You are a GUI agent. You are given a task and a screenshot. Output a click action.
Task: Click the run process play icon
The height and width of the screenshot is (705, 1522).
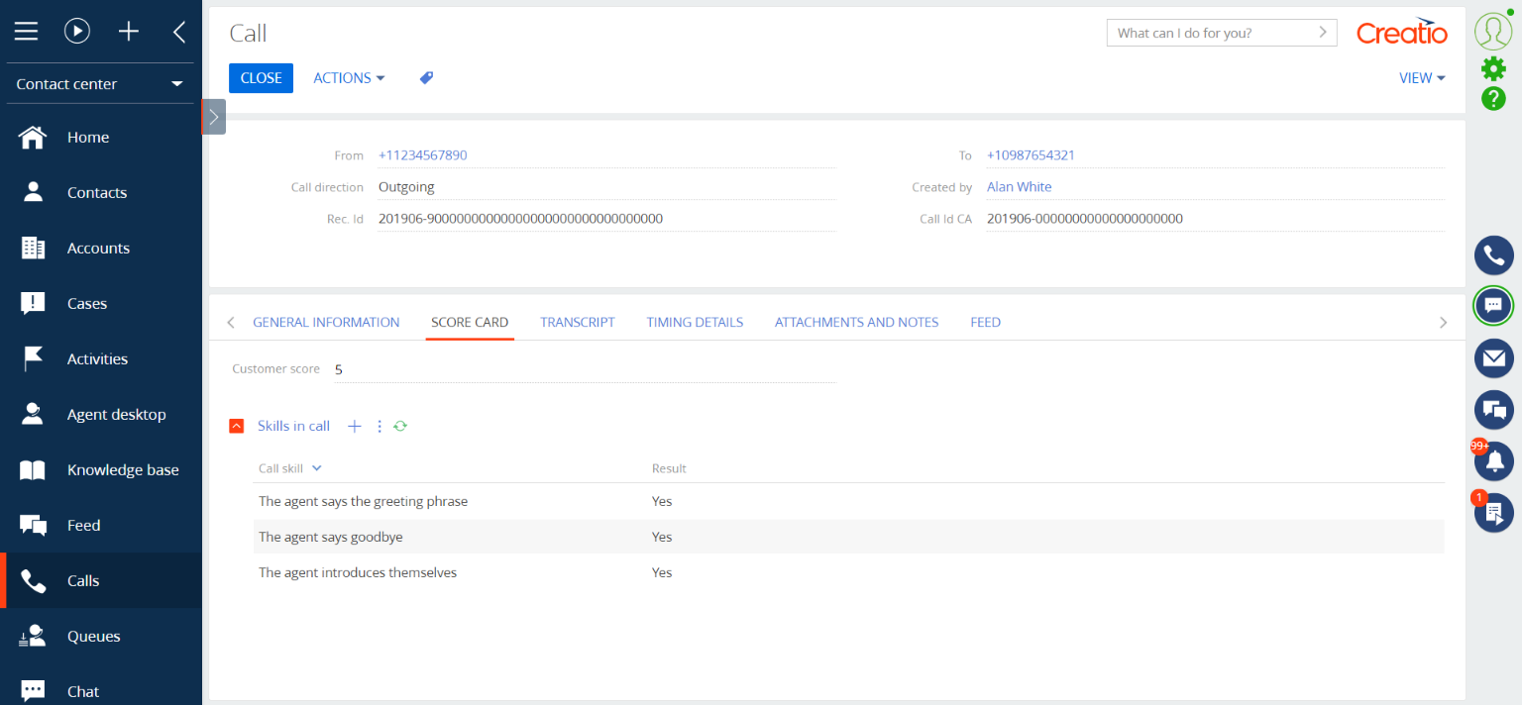pyautogui.click(x=77, y=32)
